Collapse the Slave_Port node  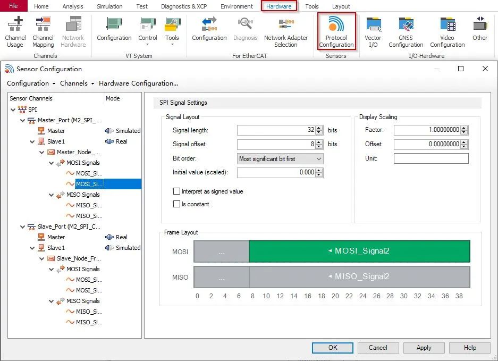[22, 227]
